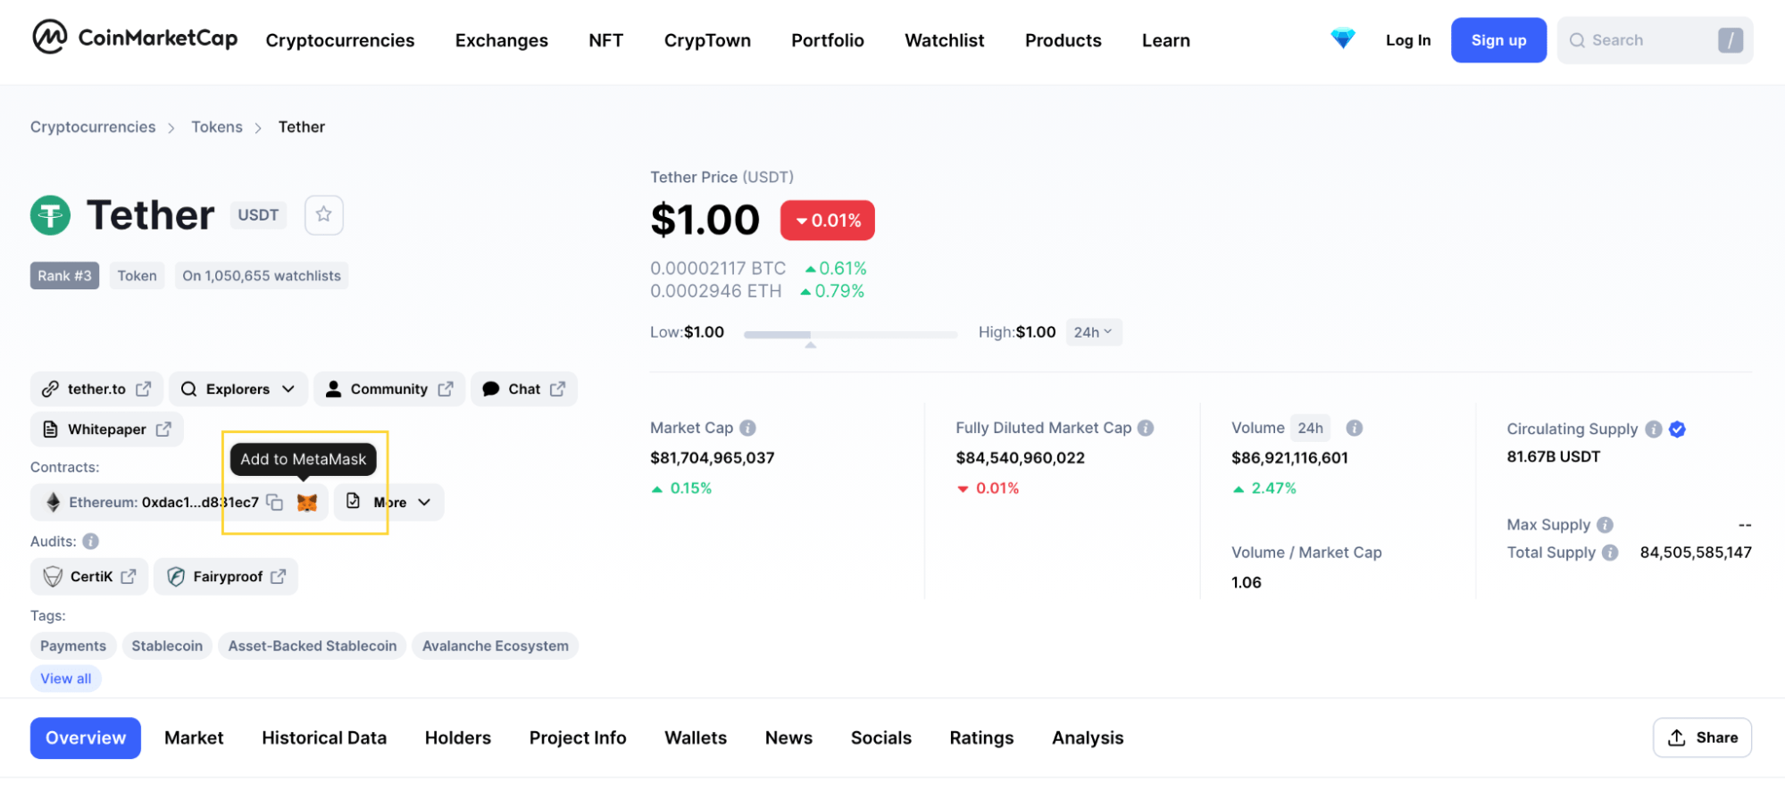Expand the Explorers dropdown

[238, 389]
